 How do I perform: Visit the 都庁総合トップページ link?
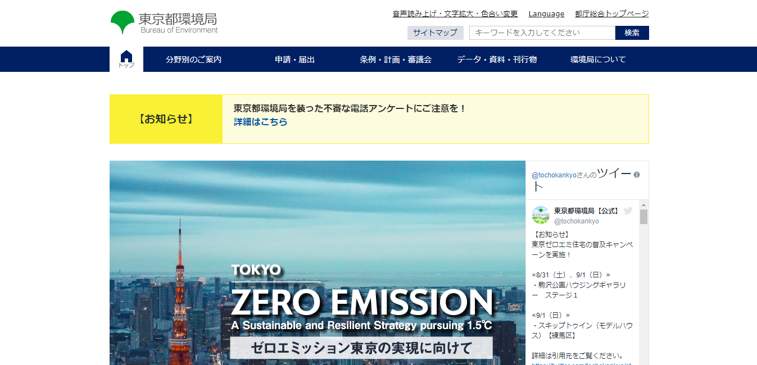coord(611,14)
